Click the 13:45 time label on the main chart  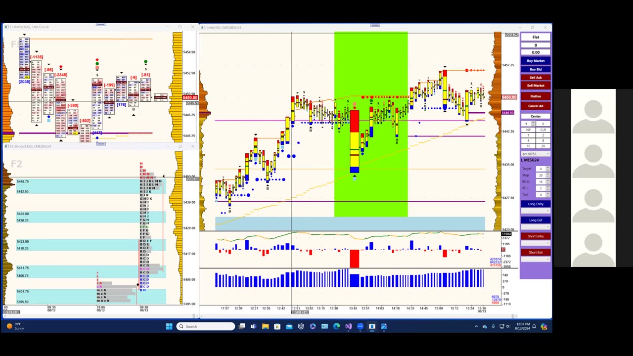(x=353, y=309)
